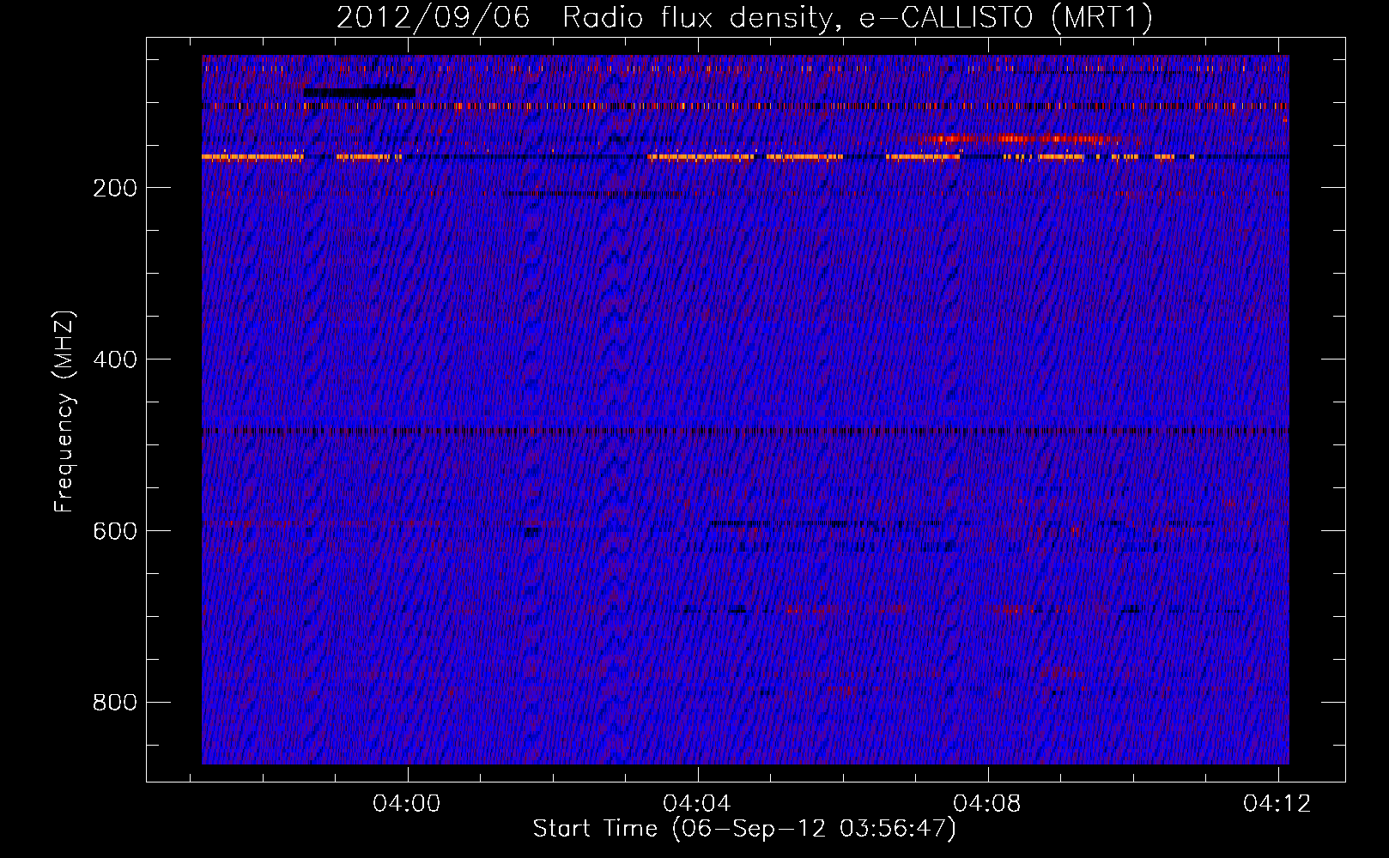This screenshot has width=1389, height=858.
Task: Click the plot title 'Radio flux density, e-CALLISTO (MRT1)'
Action: point(858,18)
